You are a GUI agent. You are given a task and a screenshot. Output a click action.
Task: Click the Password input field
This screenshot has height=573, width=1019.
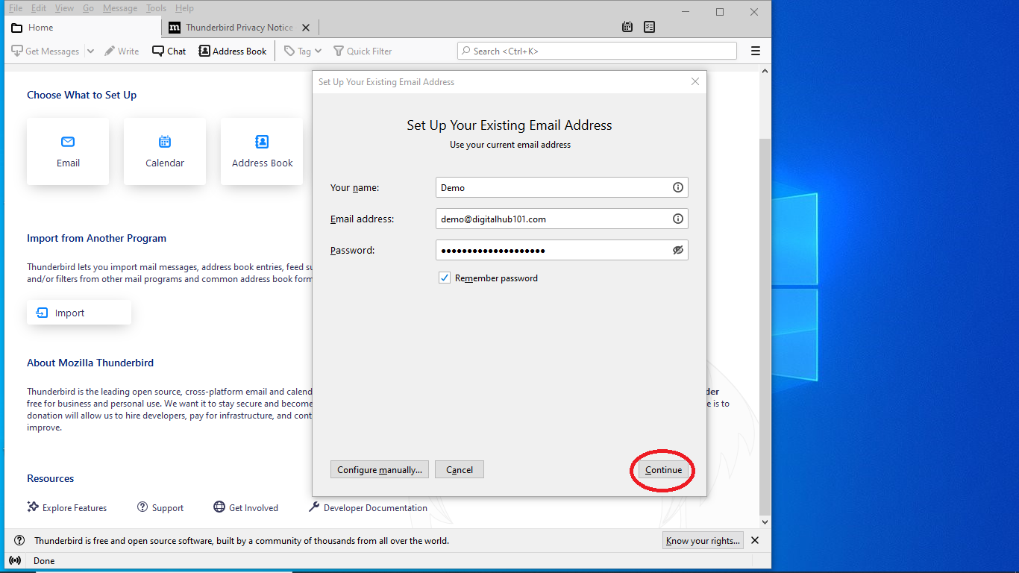(x=562, y=250)
